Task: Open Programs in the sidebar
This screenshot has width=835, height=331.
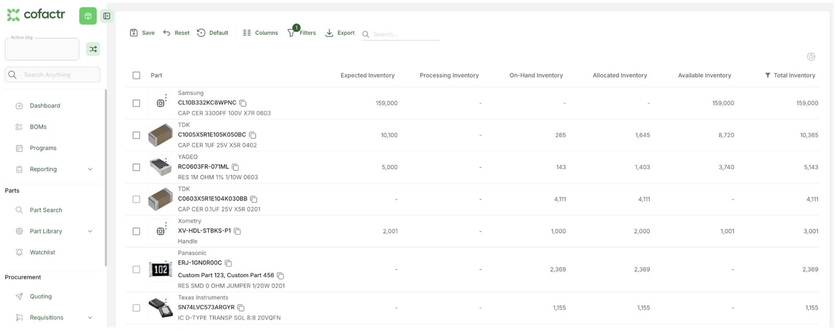Action: pos(43,148)
